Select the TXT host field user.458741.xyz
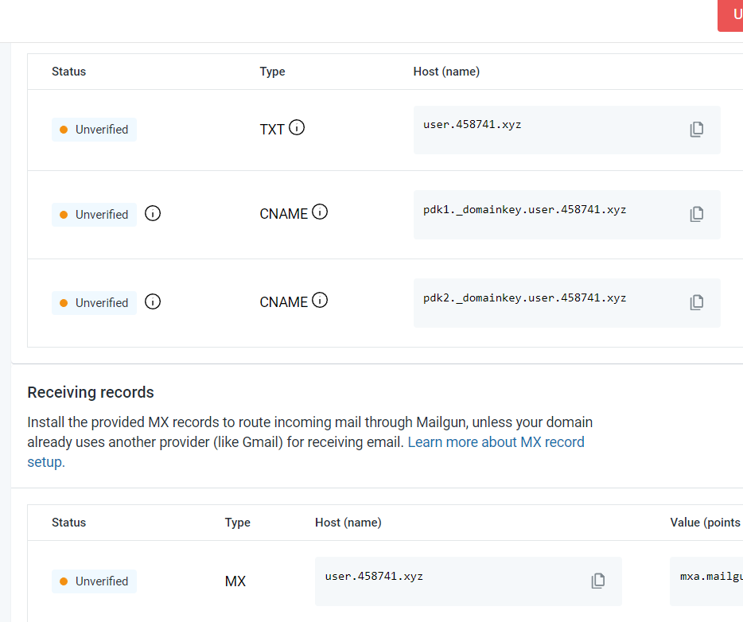The height and width of the screenshot is (622, 743). click(x=473, y=125)
